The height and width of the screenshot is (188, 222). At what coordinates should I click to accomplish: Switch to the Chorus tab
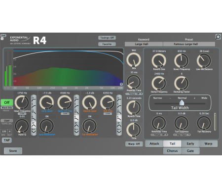click(172, 151)
